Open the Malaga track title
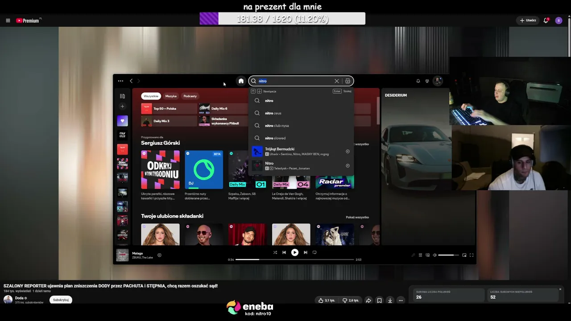571x321 pixels. (137, 253)
